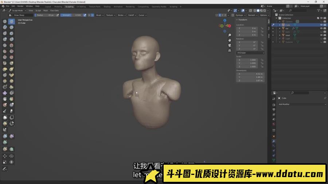Open the File menu
The width and height of the screenshot is (328, 184).
click(x=8, y=6)
